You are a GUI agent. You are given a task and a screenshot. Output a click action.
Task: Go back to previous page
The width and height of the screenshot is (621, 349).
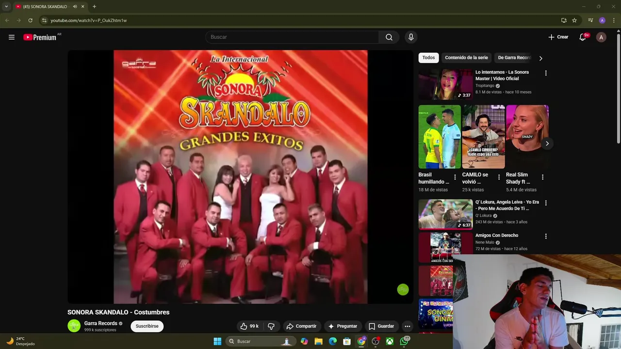tap(7, 20)
